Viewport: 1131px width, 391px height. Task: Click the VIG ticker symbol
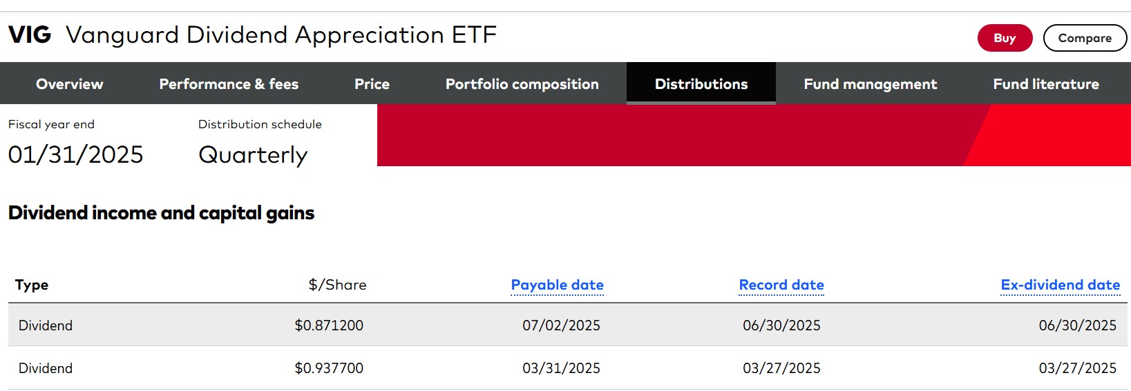(30, 34)
